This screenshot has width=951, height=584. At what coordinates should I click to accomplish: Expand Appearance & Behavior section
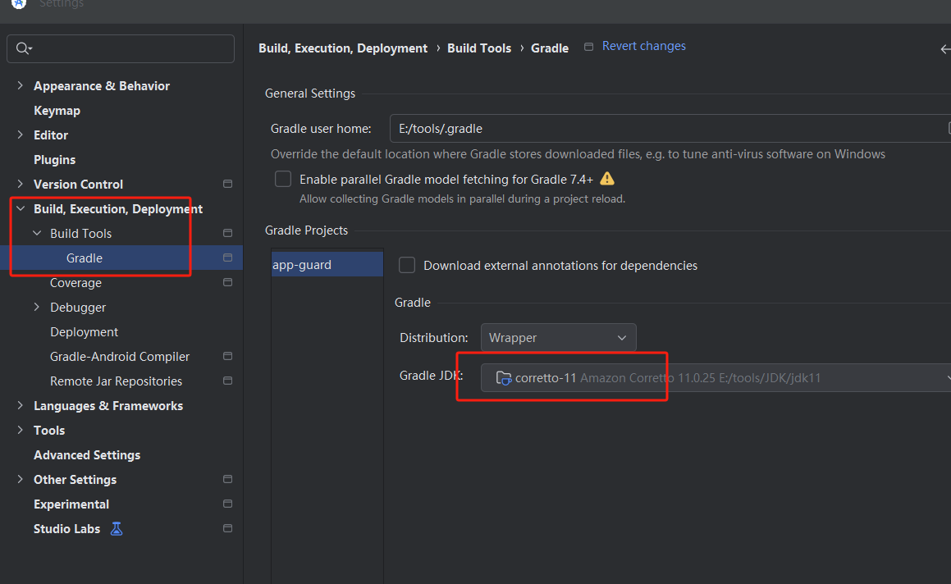click(20, 85)
